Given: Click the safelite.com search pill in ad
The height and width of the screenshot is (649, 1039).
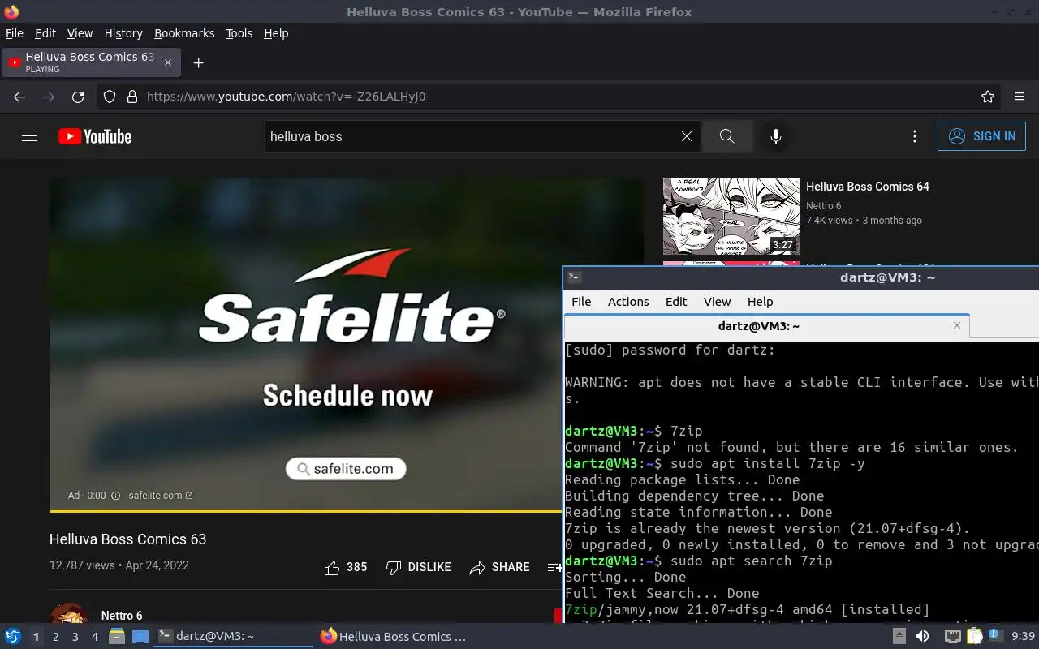Looking at the screenshot, I should [346, 469].
